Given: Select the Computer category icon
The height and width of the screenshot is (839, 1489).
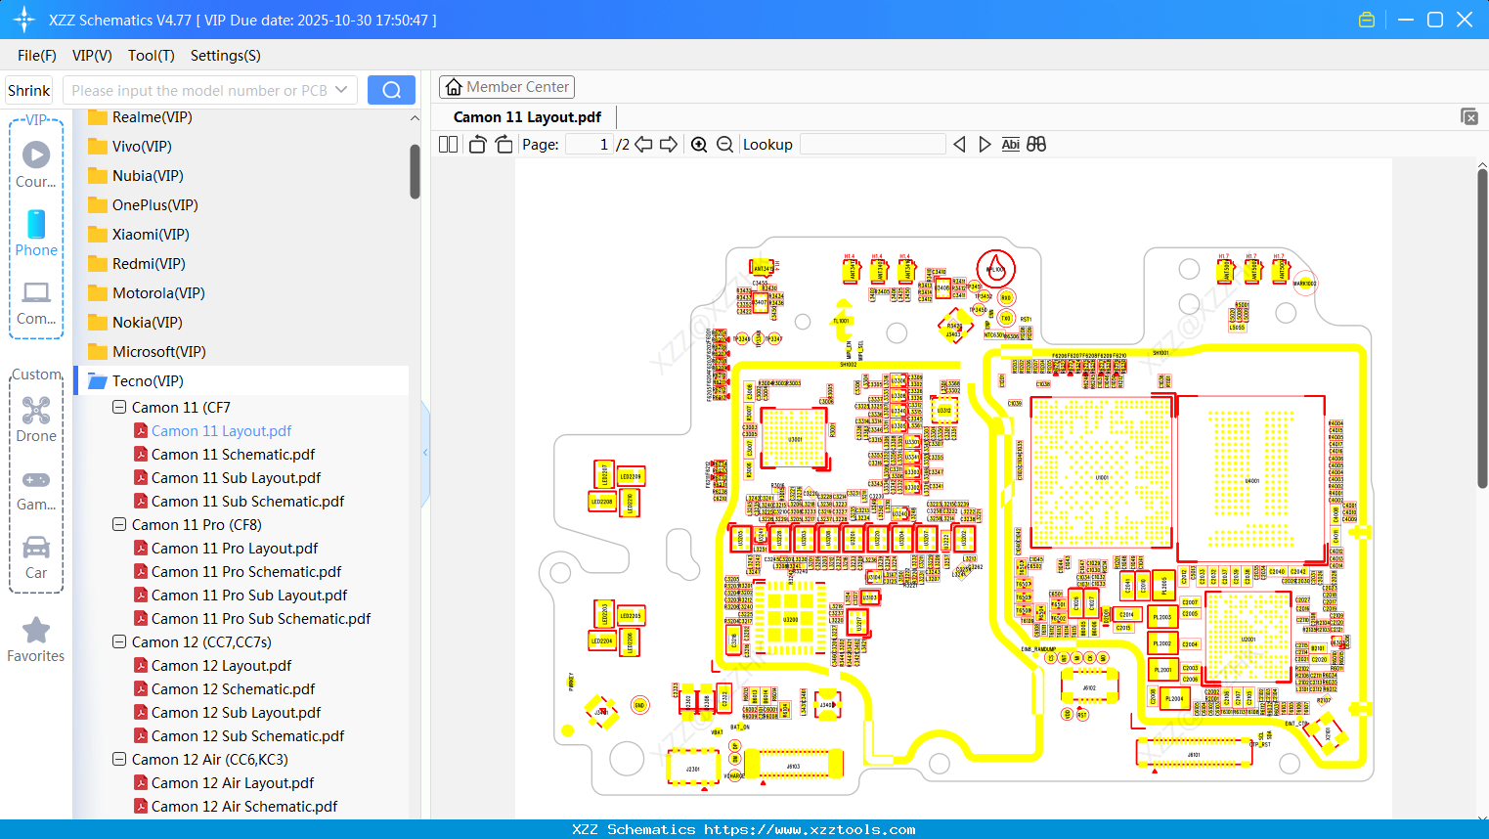Looking at the screenshot, I should click(36, 302).
